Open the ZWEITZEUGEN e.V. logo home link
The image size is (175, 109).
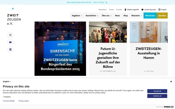point(14,19)
